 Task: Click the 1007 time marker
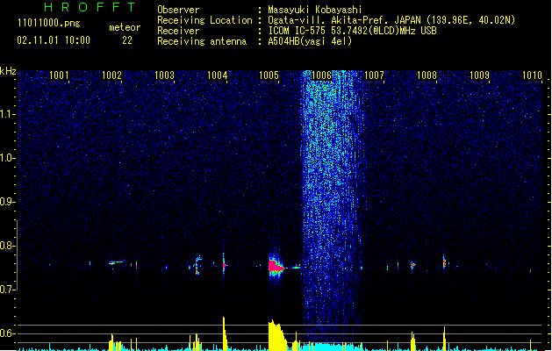coord(374,75)
